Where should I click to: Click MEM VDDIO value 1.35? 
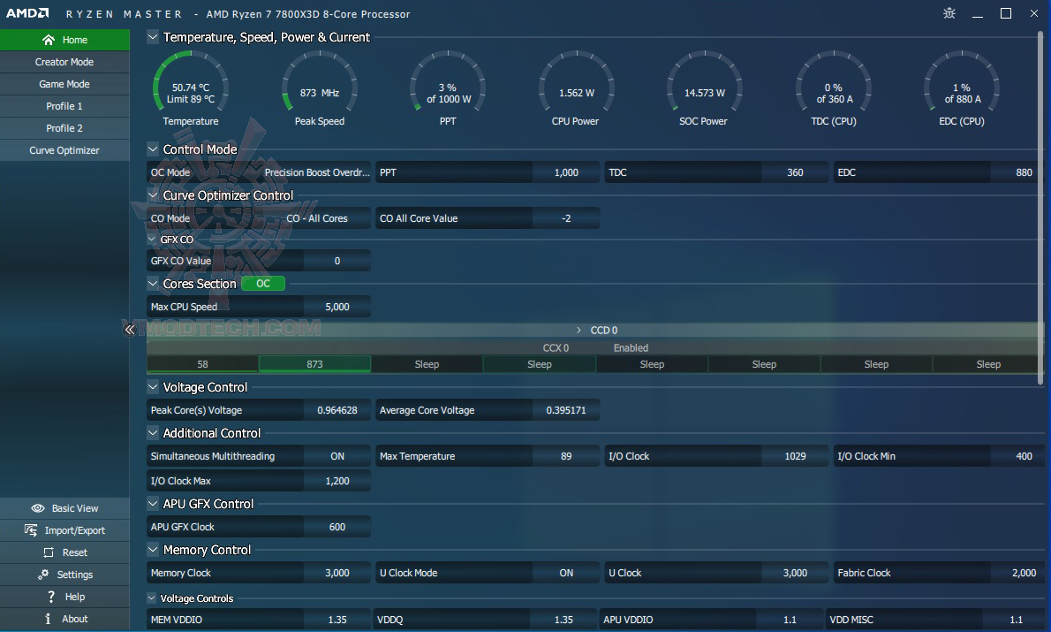(x=337, y=620)
